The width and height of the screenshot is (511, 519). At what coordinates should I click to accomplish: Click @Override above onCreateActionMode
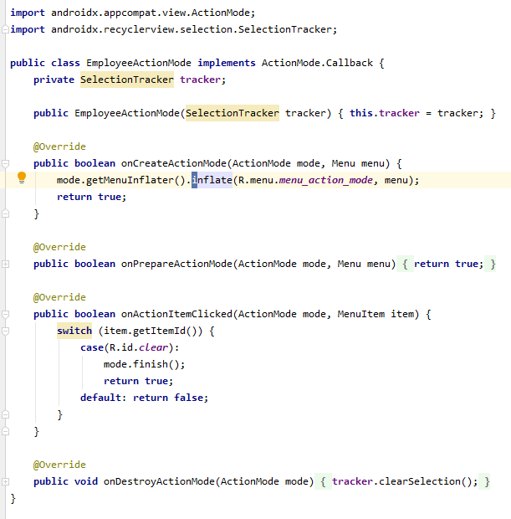tap(59, 146)
